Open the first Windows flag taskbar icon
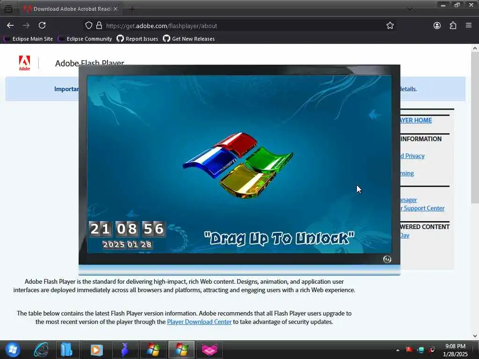This screenshot has height=359, width=479. tap(153, 350)
